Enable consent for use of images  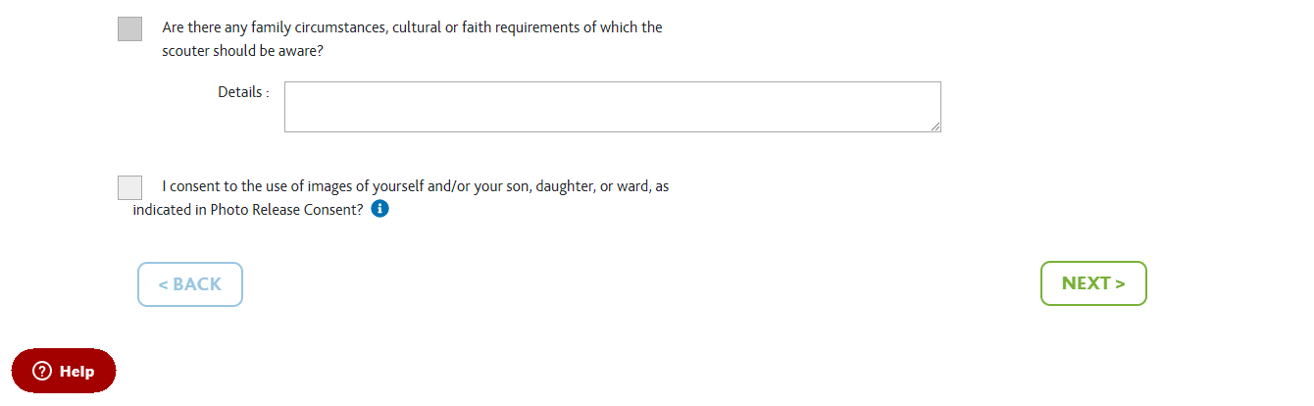click(129, 187)
